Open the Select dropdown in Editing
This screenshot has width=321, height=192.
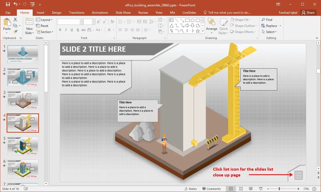point(269,32)
